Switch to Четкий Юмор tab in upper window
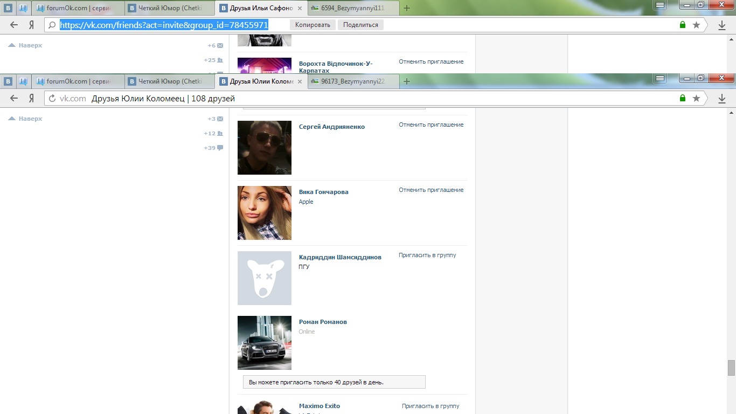Image resolution: width=736 pixels, height=414 pixels. (x=170, y=8)
